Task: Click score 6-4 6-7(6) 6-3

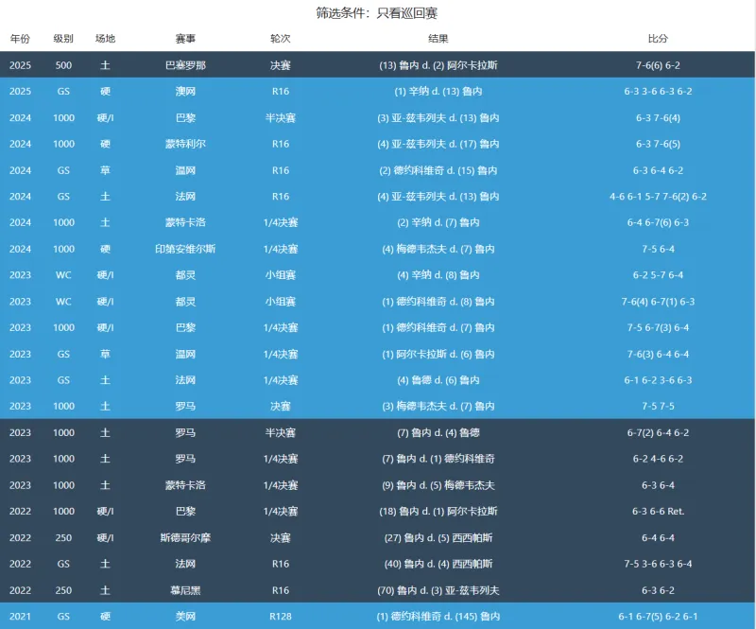Action: pos(658,222)
